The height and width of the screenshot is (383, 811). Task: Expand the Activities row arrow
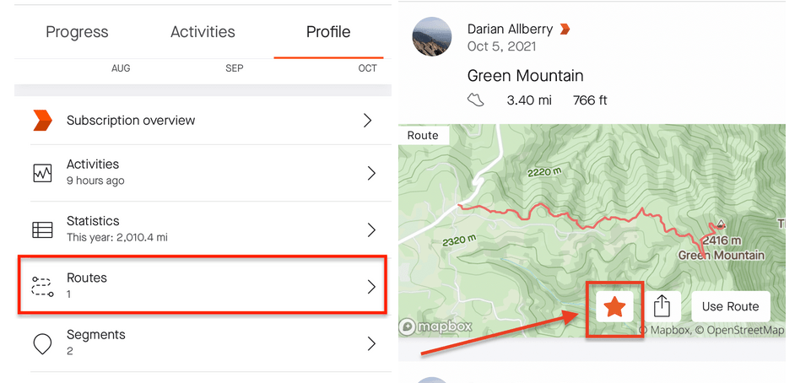point(371,174)
